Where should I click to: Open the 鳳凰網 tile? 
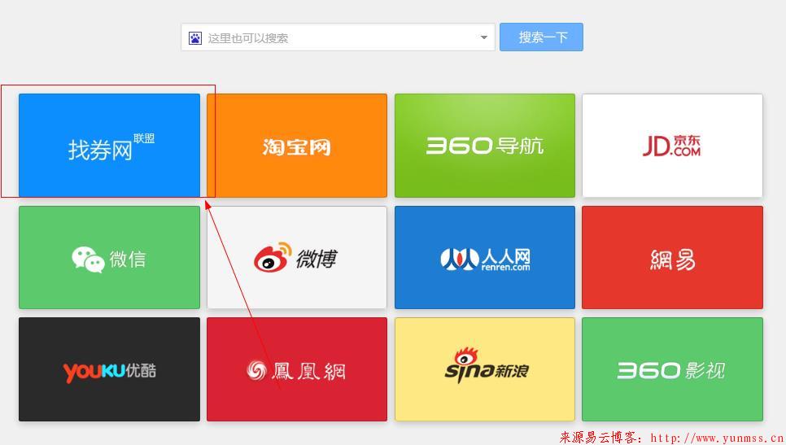coord(297,369)
